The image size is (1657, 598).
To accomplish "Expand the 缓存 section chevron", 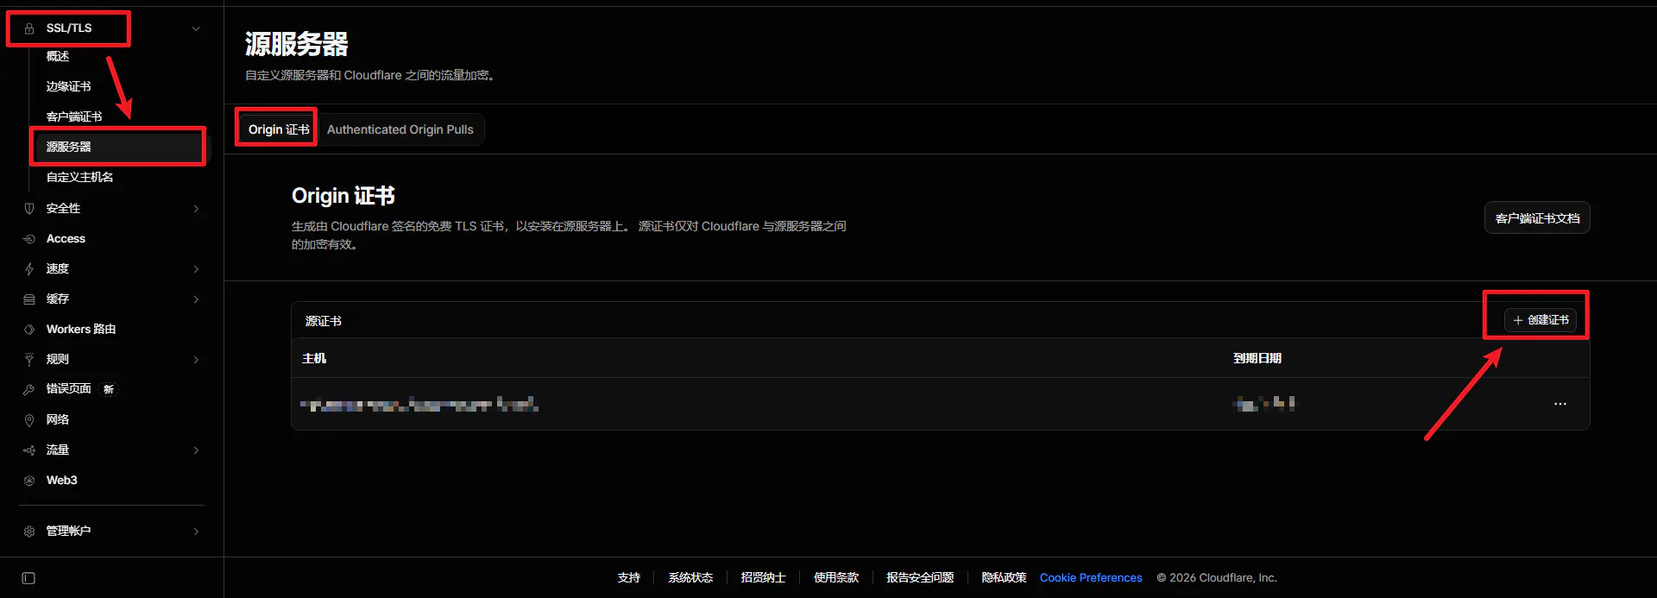I will pos(196,299).
